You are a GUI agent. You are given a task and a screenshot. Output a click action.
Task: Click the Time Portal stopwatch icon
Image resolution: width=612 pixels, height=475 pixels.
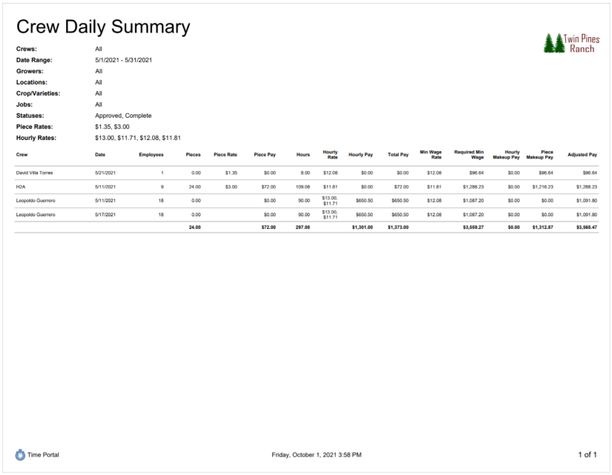20,455
